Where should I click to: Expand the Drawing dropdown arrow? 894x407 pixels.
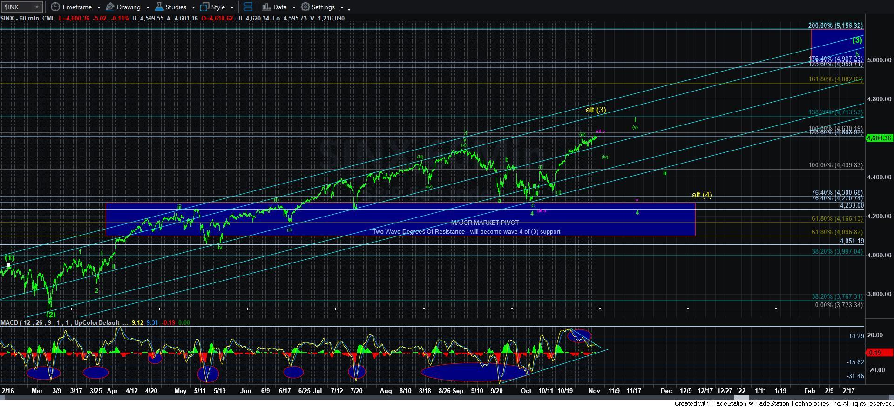pos(147,7)
